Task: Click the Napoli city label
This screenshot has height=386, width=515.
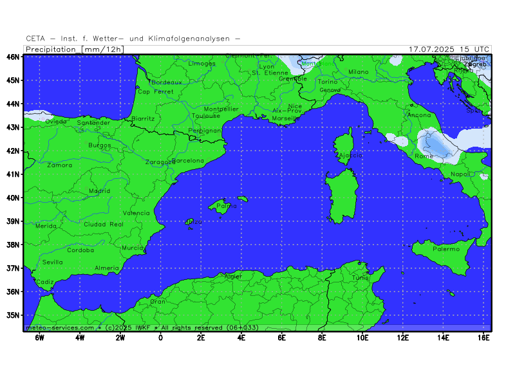Action: click(x=460, y=174)
